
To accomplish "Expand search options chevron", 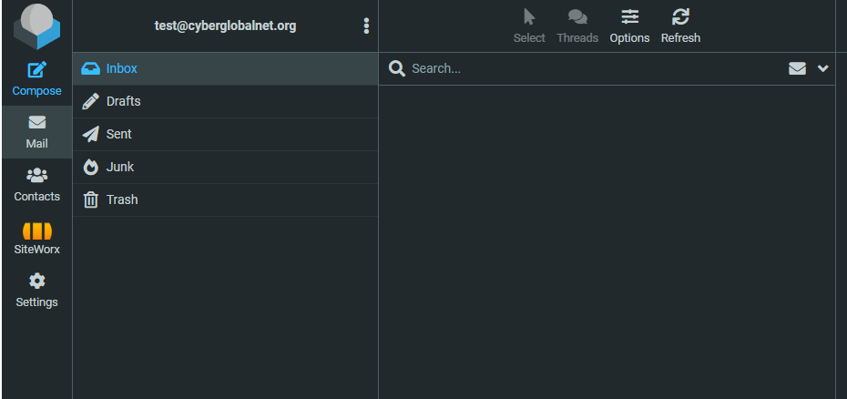I will [x=822, y=68].
